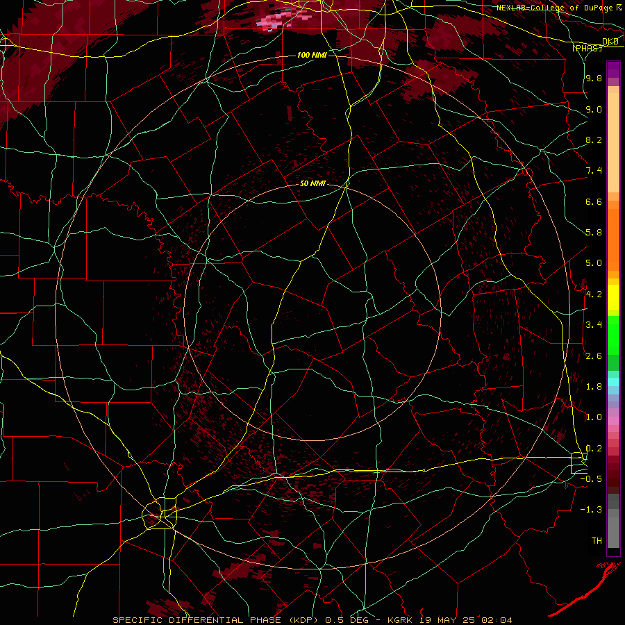Click the 0.2 value on the color scale
Image resolution: width=625 pixels, height=625 pixels.
pos(594,448)
